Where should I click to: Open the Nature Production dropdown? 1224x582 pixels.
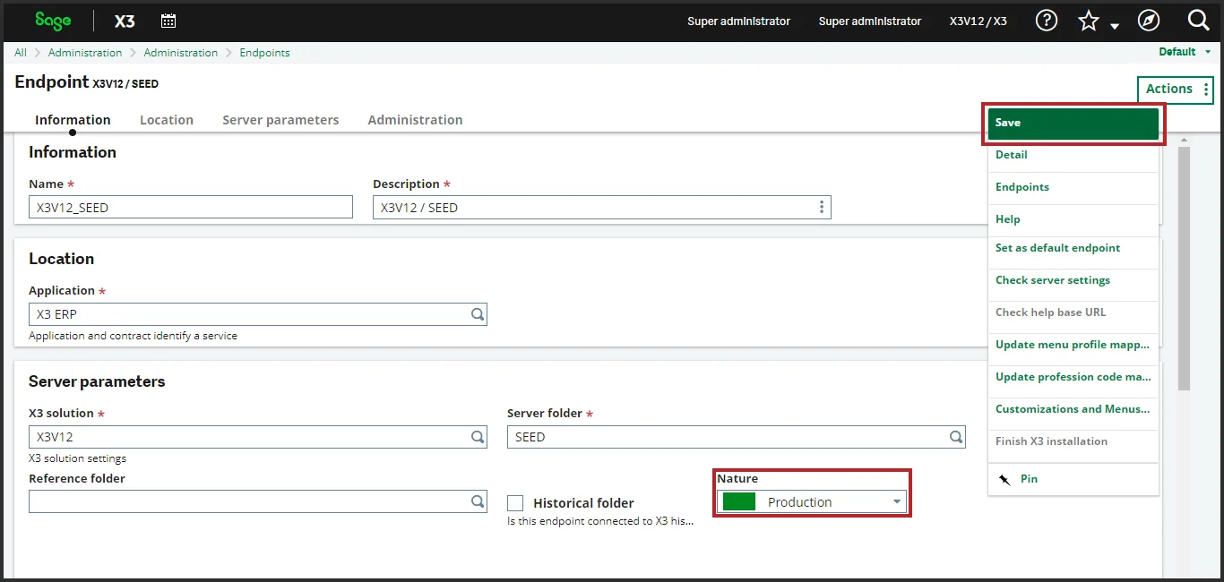pos(814,502)
